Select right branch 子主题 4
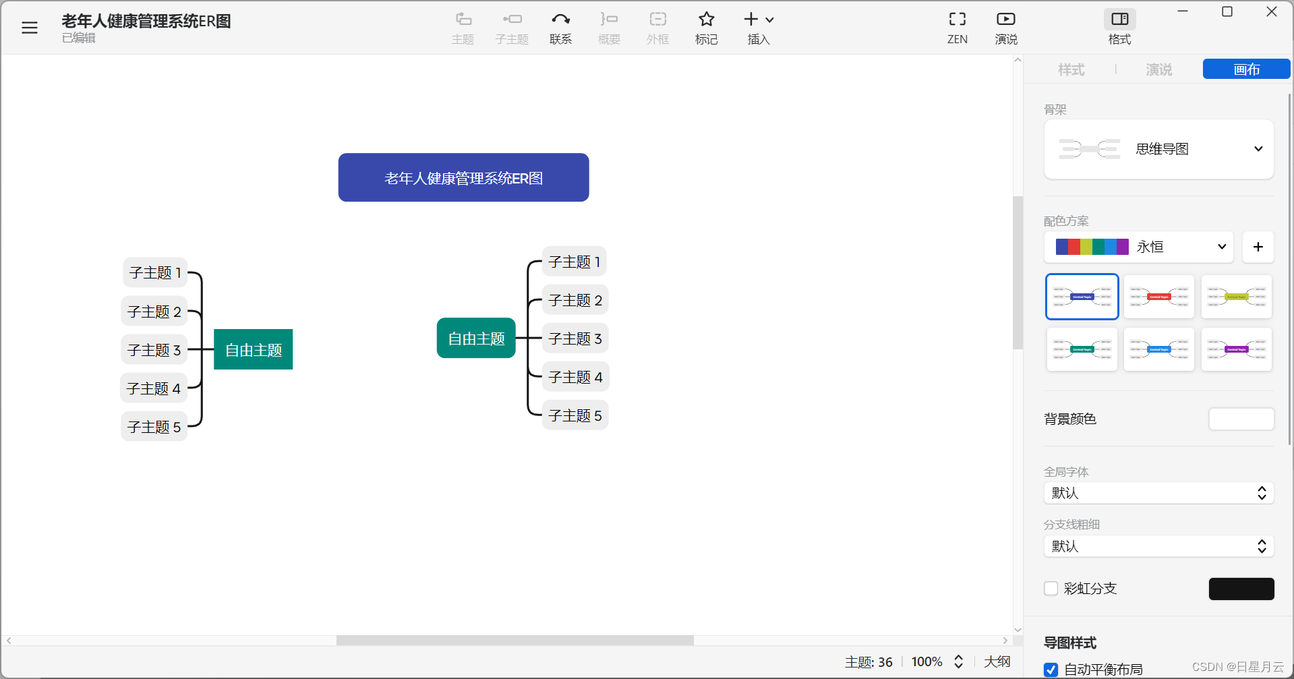1294x679 pixels. [576, 377]
